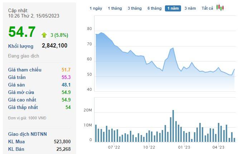Click the "Đang giao dịch" status text
Image resolution: width=239 pixels, height=154 pixels.
pyautogui.click(x=24, y=56)
